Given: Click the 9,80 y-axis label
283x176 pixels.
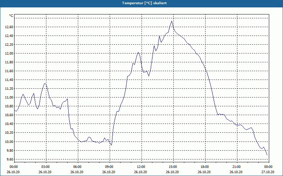Looking at the screenshot, I should pyautogui.click(x=10, y=150).
